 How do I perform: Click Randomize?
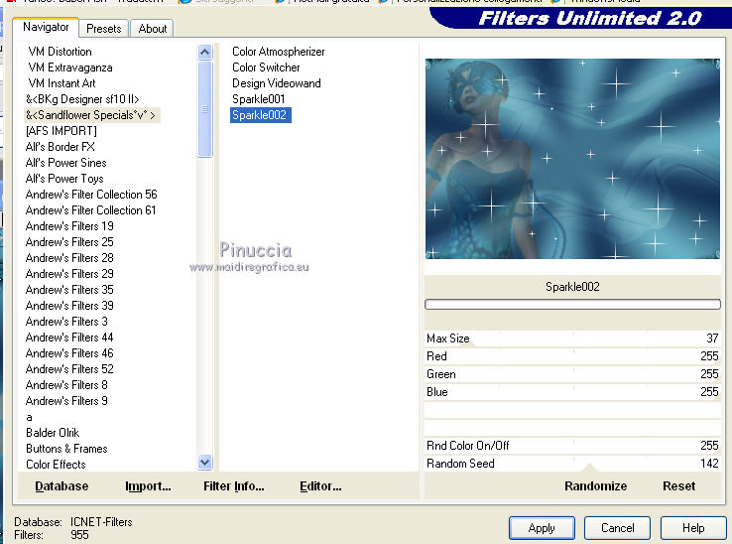(x=596, y=486)
